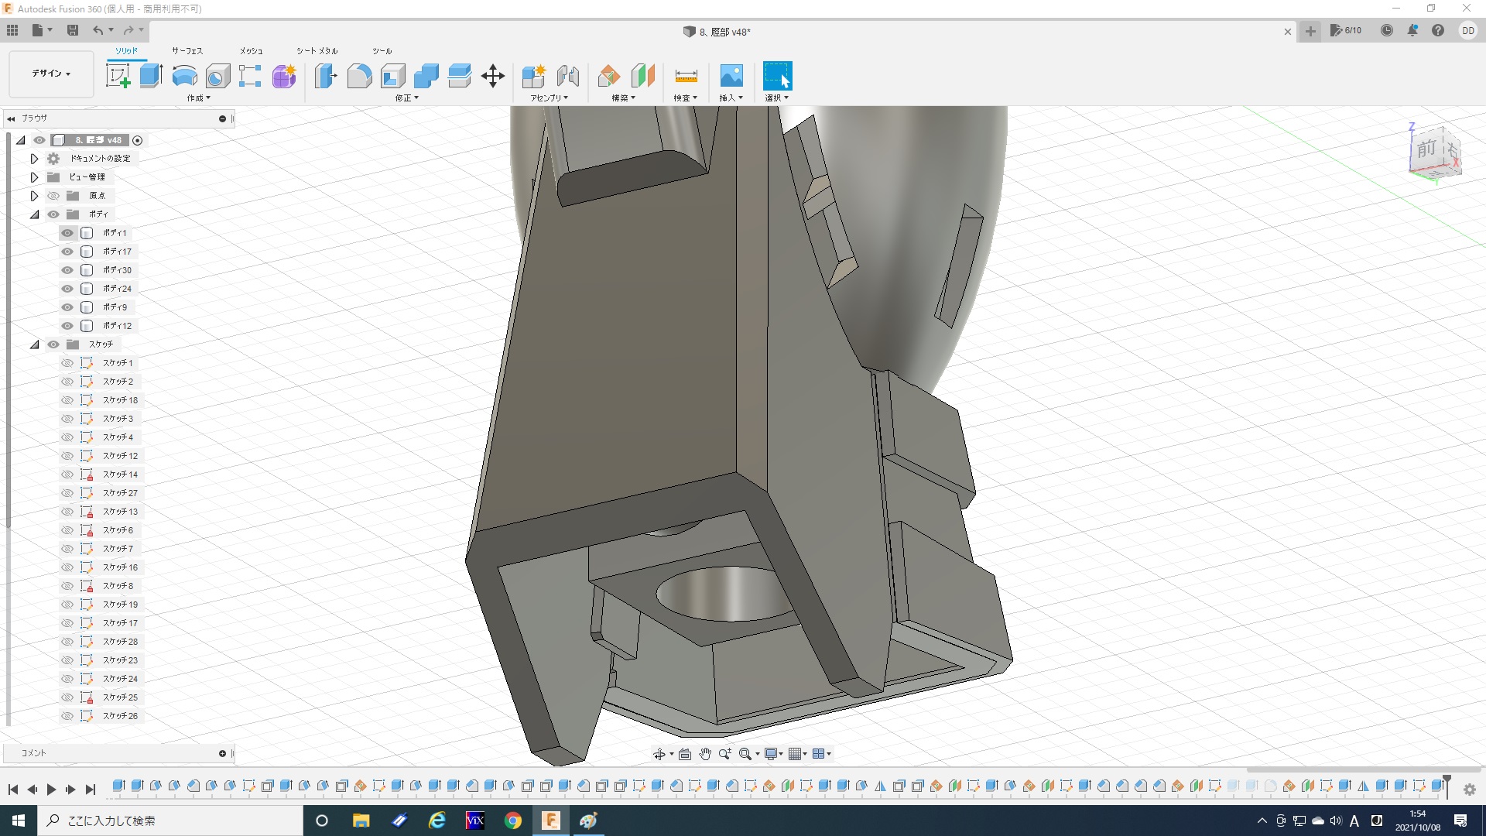Viewport: 1486px width, 836px height.
Task: Open the Insert image icon
Action: [731, 76]
